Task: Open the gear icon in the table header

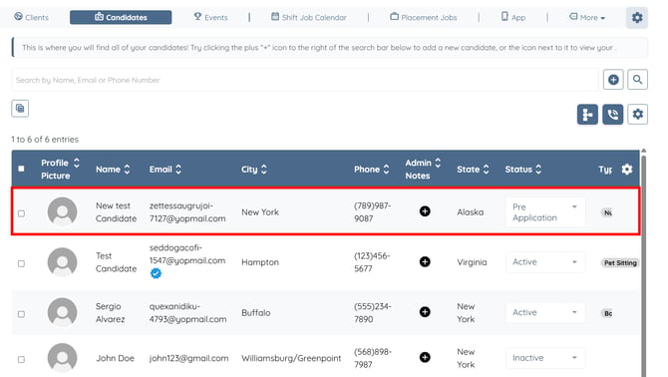Action: 627,170
